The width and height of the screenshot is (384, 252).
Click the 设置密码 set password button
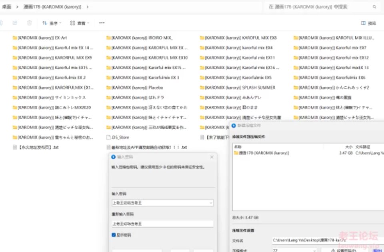pos(346,250)
